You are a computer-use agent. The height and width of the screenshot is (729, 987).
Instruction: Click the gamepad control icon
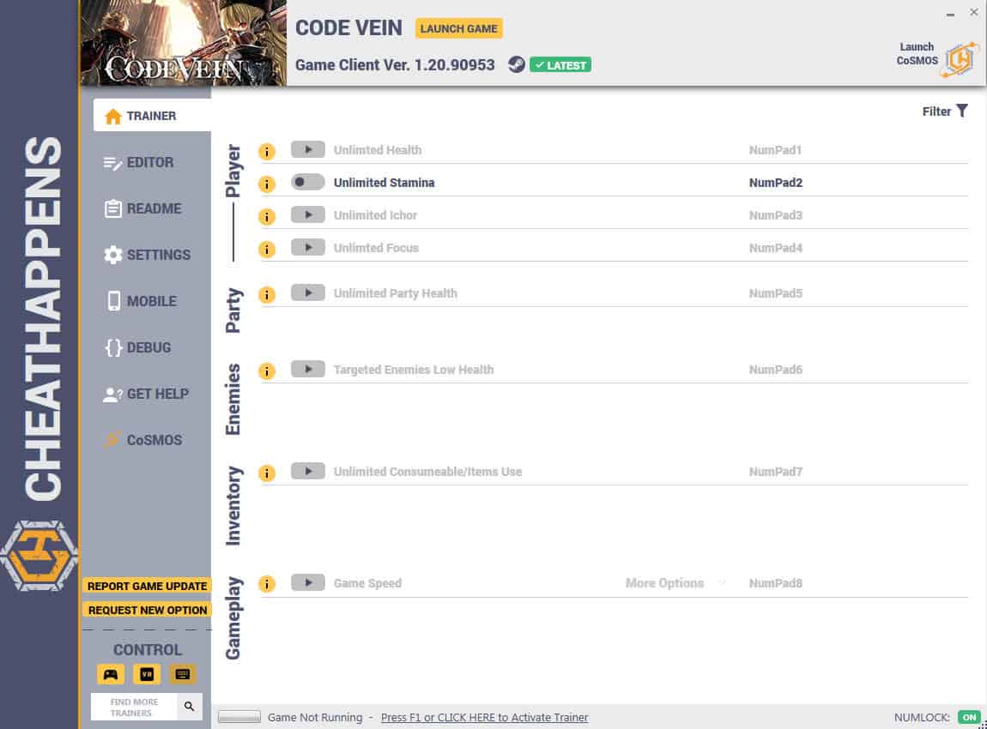click(x=111, y=674)
